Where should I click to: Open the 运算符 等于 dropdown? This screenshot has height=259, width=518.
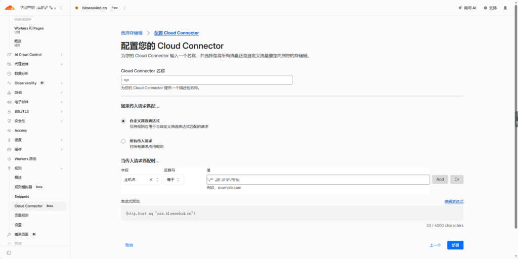pyautogui.click(x=174, y=180)
